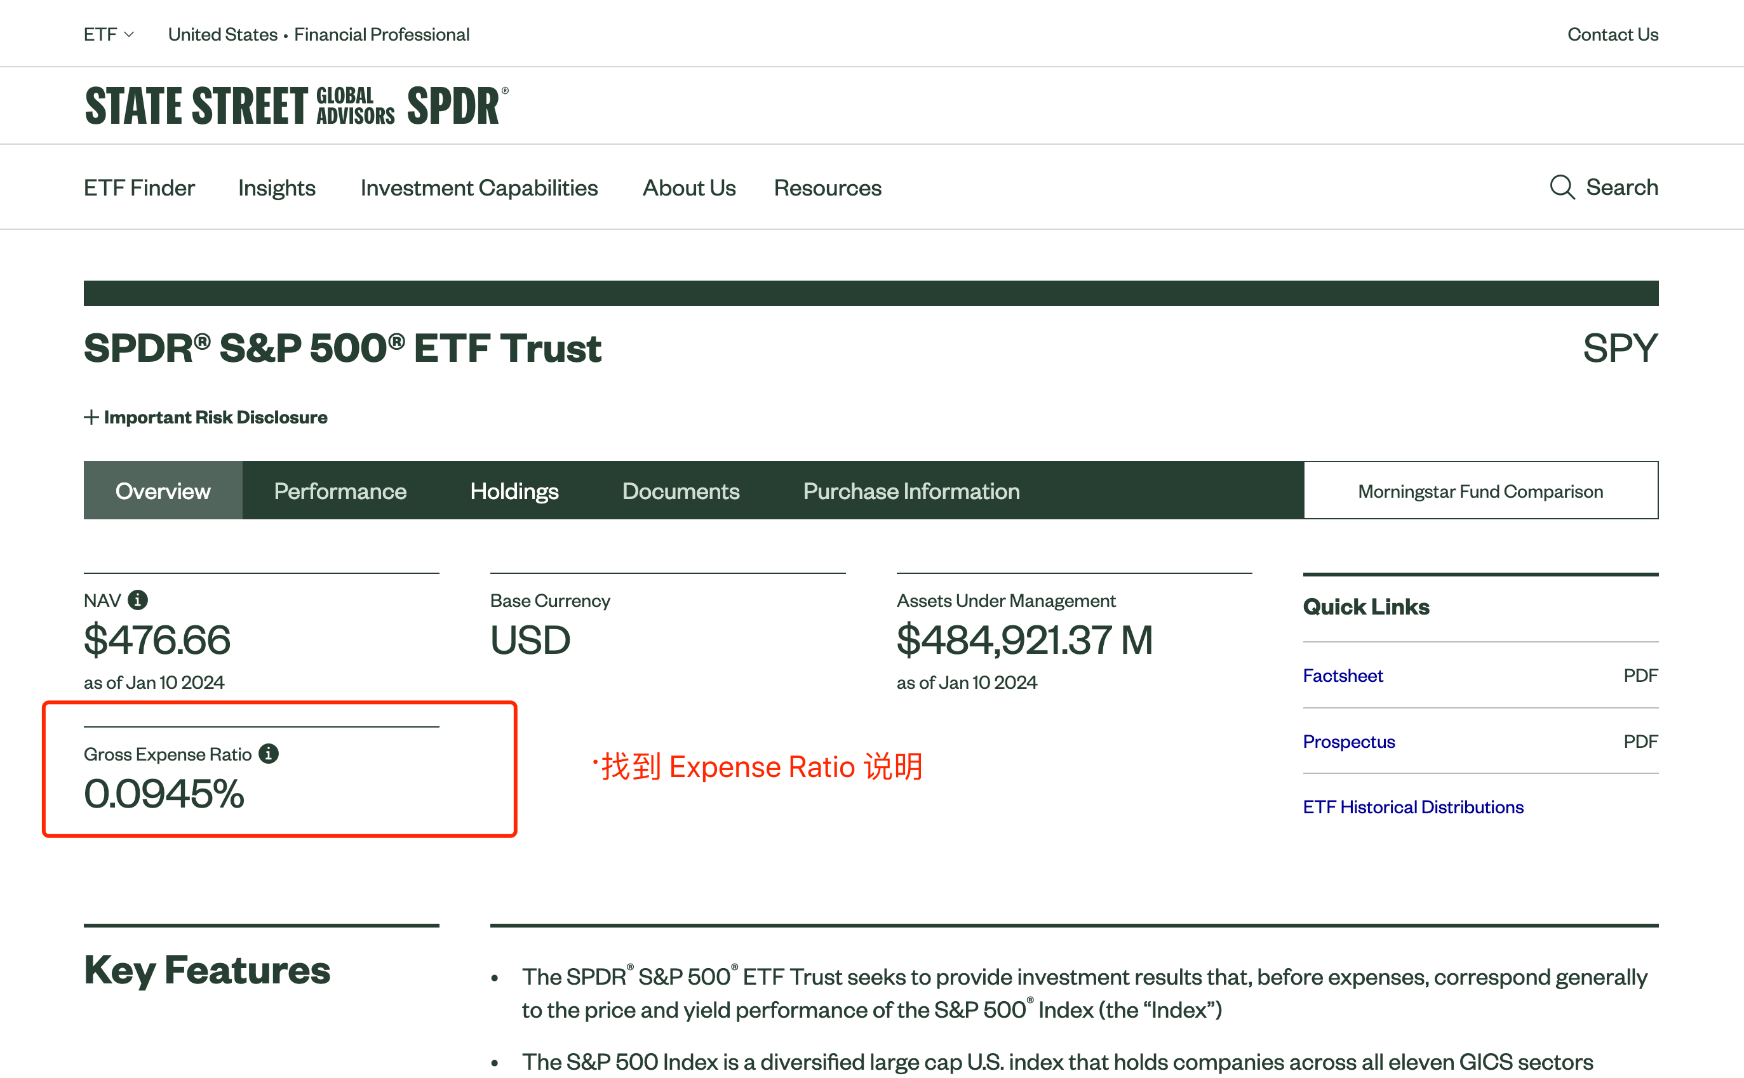Open the About Us menu

688,187
